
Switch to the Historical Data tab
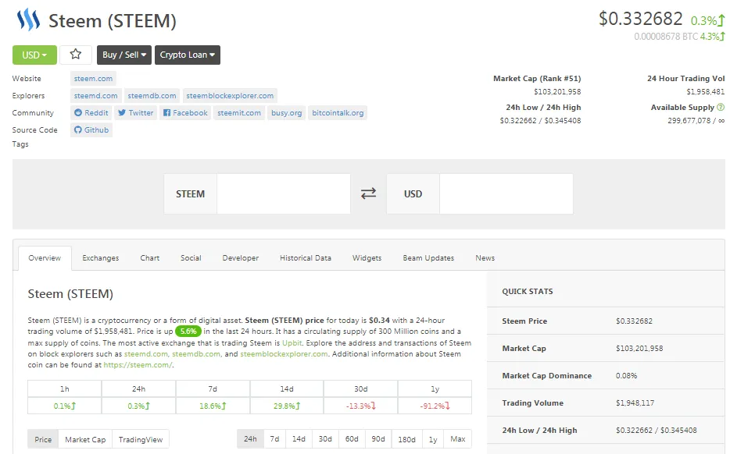[306, 258]
